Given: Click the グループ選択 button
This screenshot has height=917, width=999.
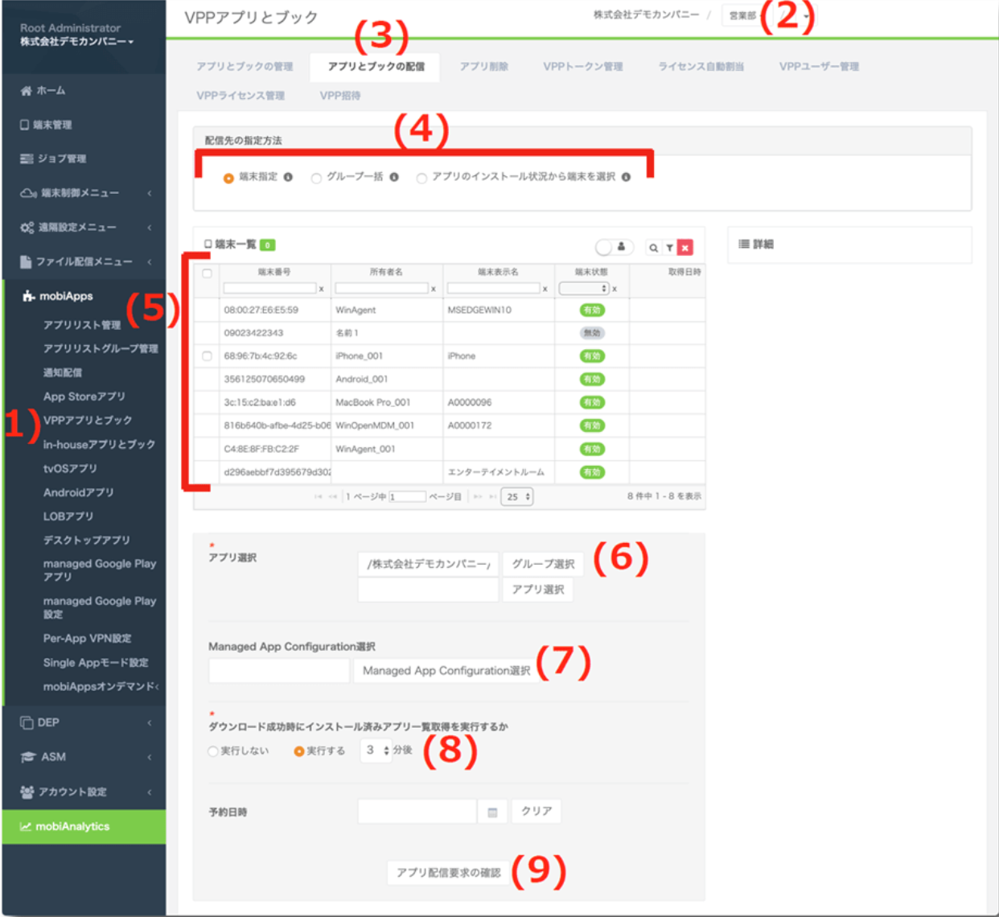Looking at the screenshot, I should pyautogui.click(x=543, y=564).
